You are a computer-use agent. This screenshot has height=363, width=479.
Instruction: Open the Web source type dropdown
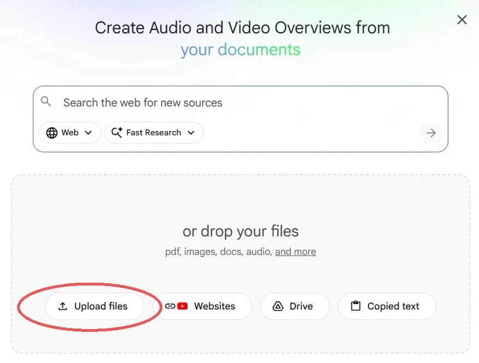(69, 133)
